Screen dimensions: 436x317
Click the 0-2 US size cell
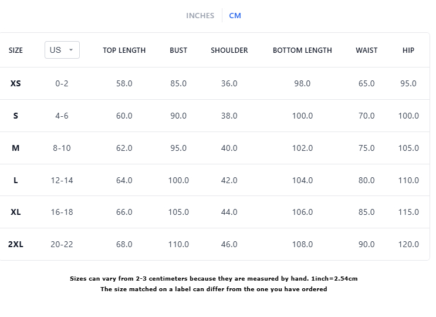[62, 83]
